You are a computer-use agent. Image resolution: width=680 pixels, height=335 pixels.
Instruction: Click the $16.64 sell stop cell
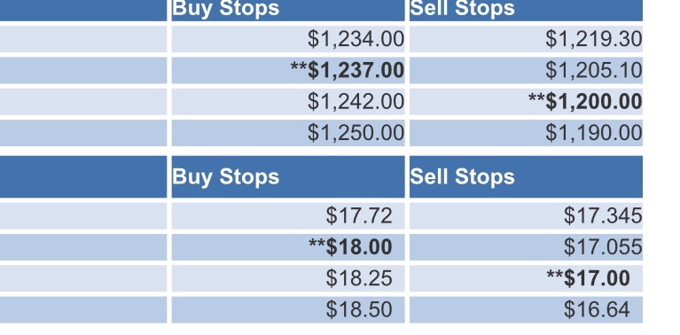click(526, 309)
